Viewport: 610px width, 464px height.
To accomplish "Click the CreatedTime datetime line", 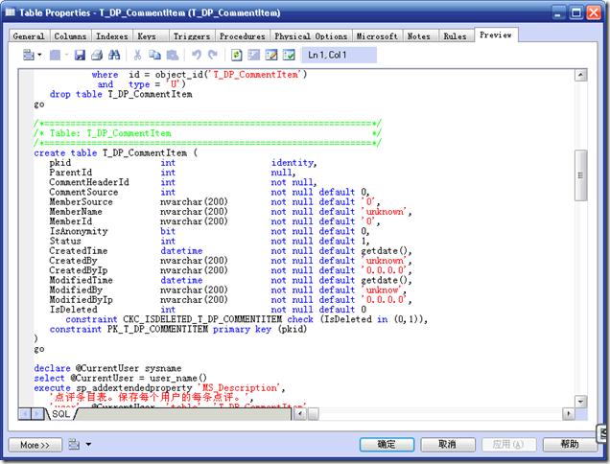I will click(x=230, y=251).
